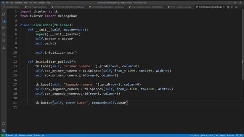Open the Run menu
Viewport: 244px width, 137px height.
click(35, 3)
